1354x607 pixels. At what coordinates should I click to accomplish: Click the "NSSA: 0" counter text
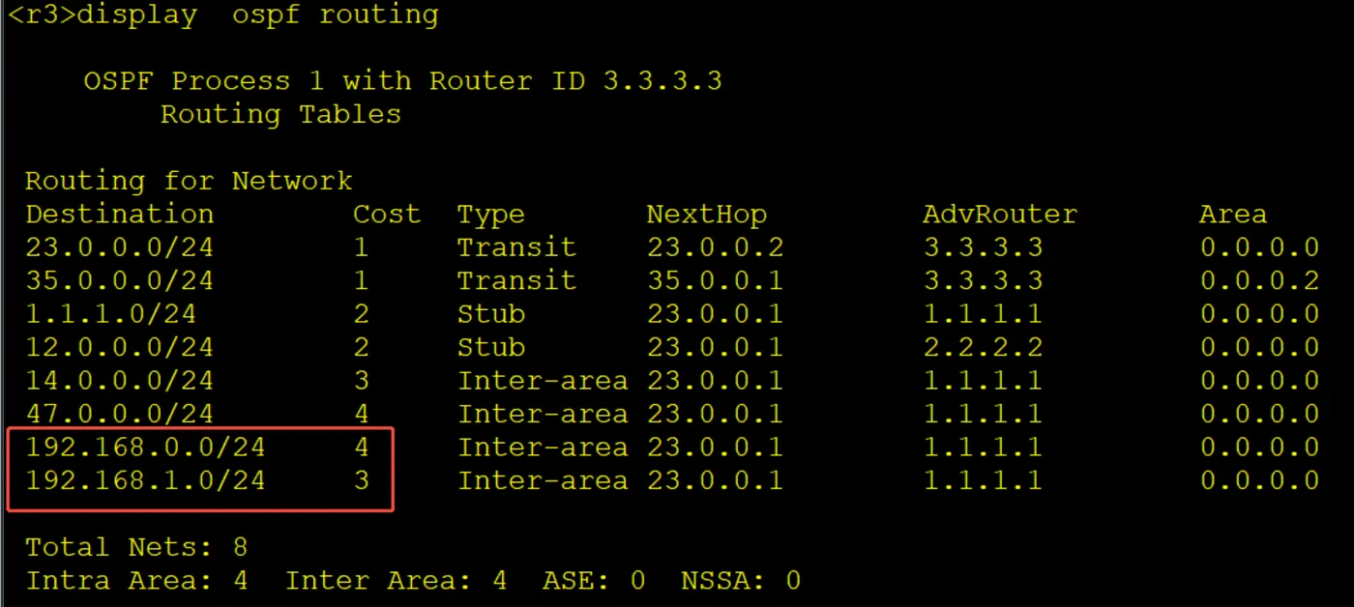[x=741, y=581]
